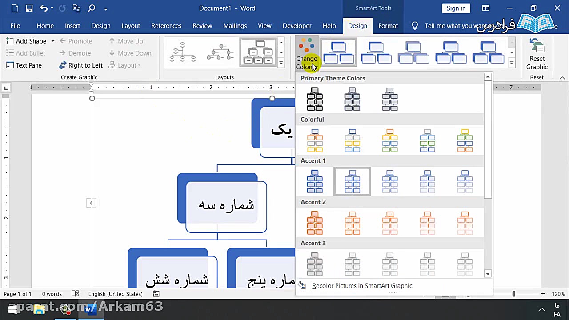This screenshot has width=569, height=320.
Task: Apply the third Accent 3 gray option
Action: coord(390,264)
